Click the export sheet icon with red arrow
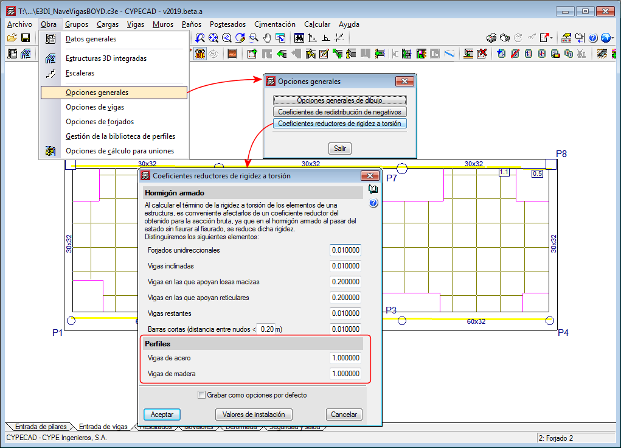The height and width of the screenshot is (448, 621). (x=546, y=38)
